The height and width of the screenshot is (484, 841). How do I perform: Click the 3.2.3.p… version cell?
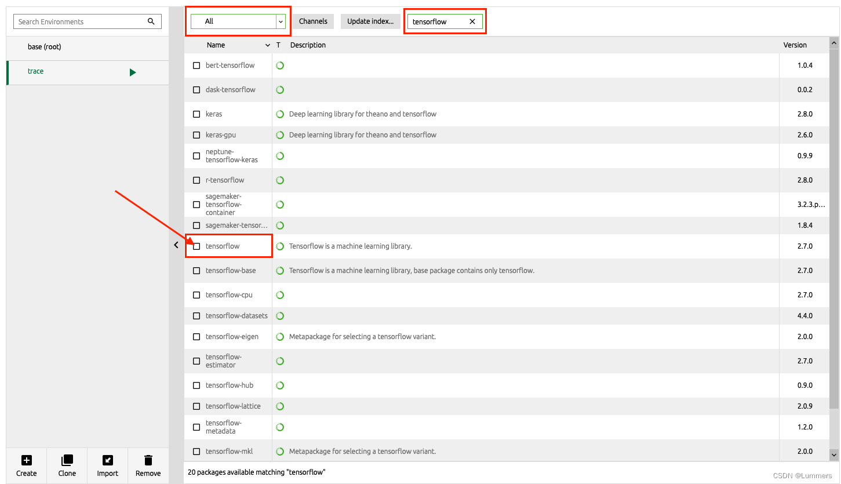point(811,205)
